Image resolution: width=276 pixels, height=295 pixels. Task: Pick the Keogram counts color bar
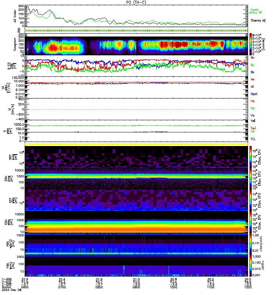(251, 44)
